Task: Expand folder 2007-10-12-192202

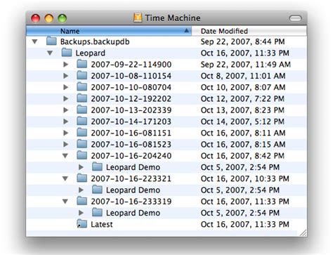Action: (66, 99)
